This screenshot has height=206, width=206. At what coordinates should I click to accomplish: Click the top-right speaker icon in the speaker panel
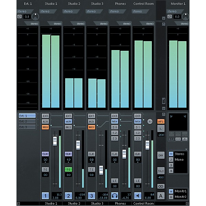point(185,116)
